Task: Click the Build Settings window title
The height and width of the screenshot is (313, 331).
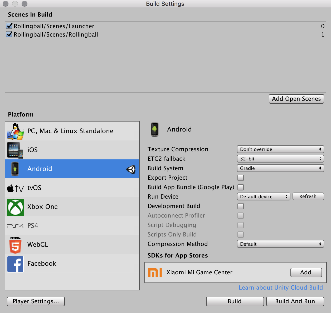Action: [x=165, y=4]
